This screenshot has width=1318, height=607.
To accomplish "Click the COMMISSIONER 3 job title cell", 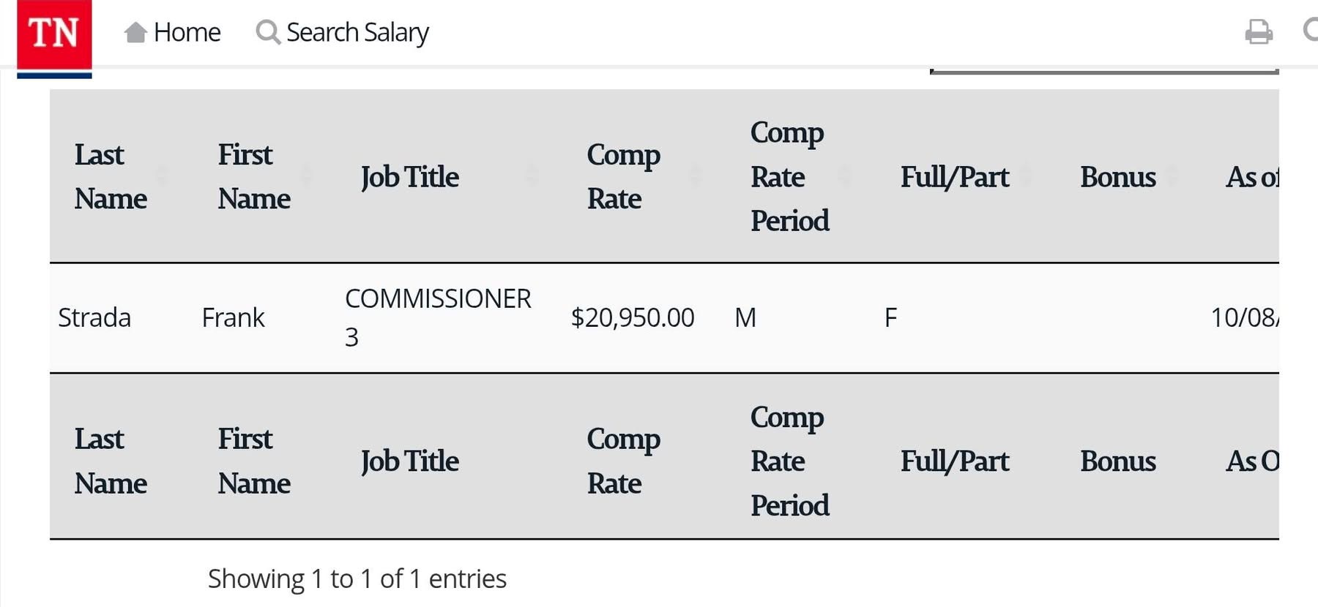I will tap(437, 317).
